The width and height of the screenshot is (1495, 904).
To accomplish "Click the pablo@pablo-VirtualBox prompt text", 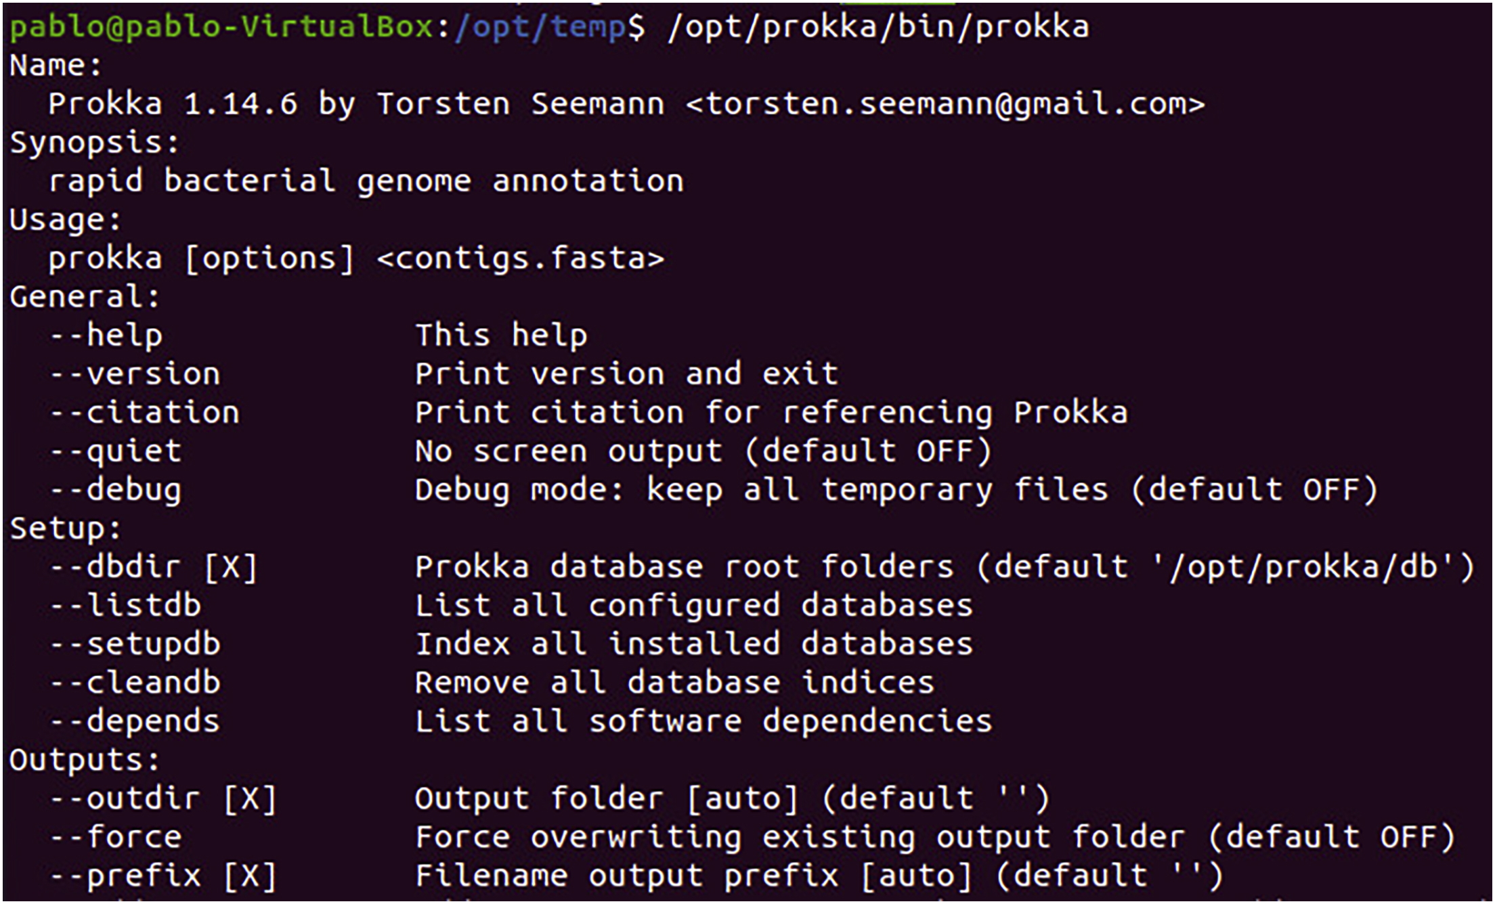I will point(221,27).
